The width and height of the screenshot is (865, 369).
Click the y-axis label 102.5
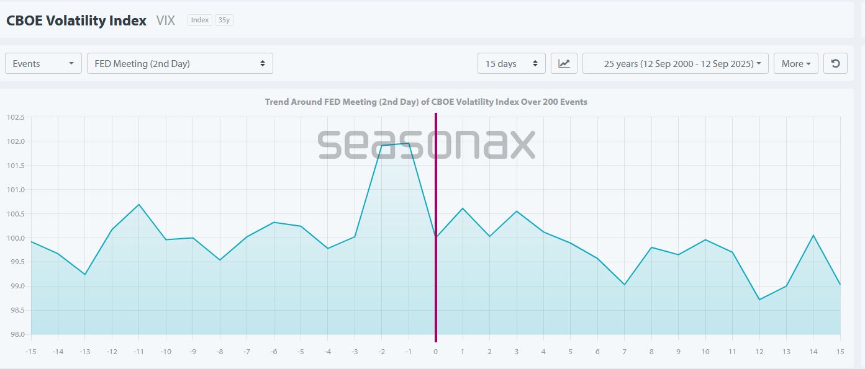[x=16, y=117]
